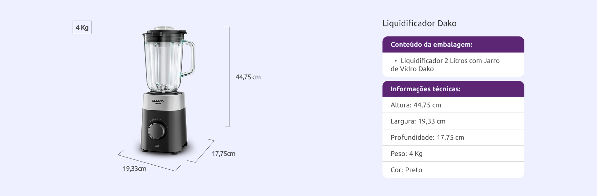
Task: Select the Conteúdo da embalagem header
Action: click(x=453, y=44)
